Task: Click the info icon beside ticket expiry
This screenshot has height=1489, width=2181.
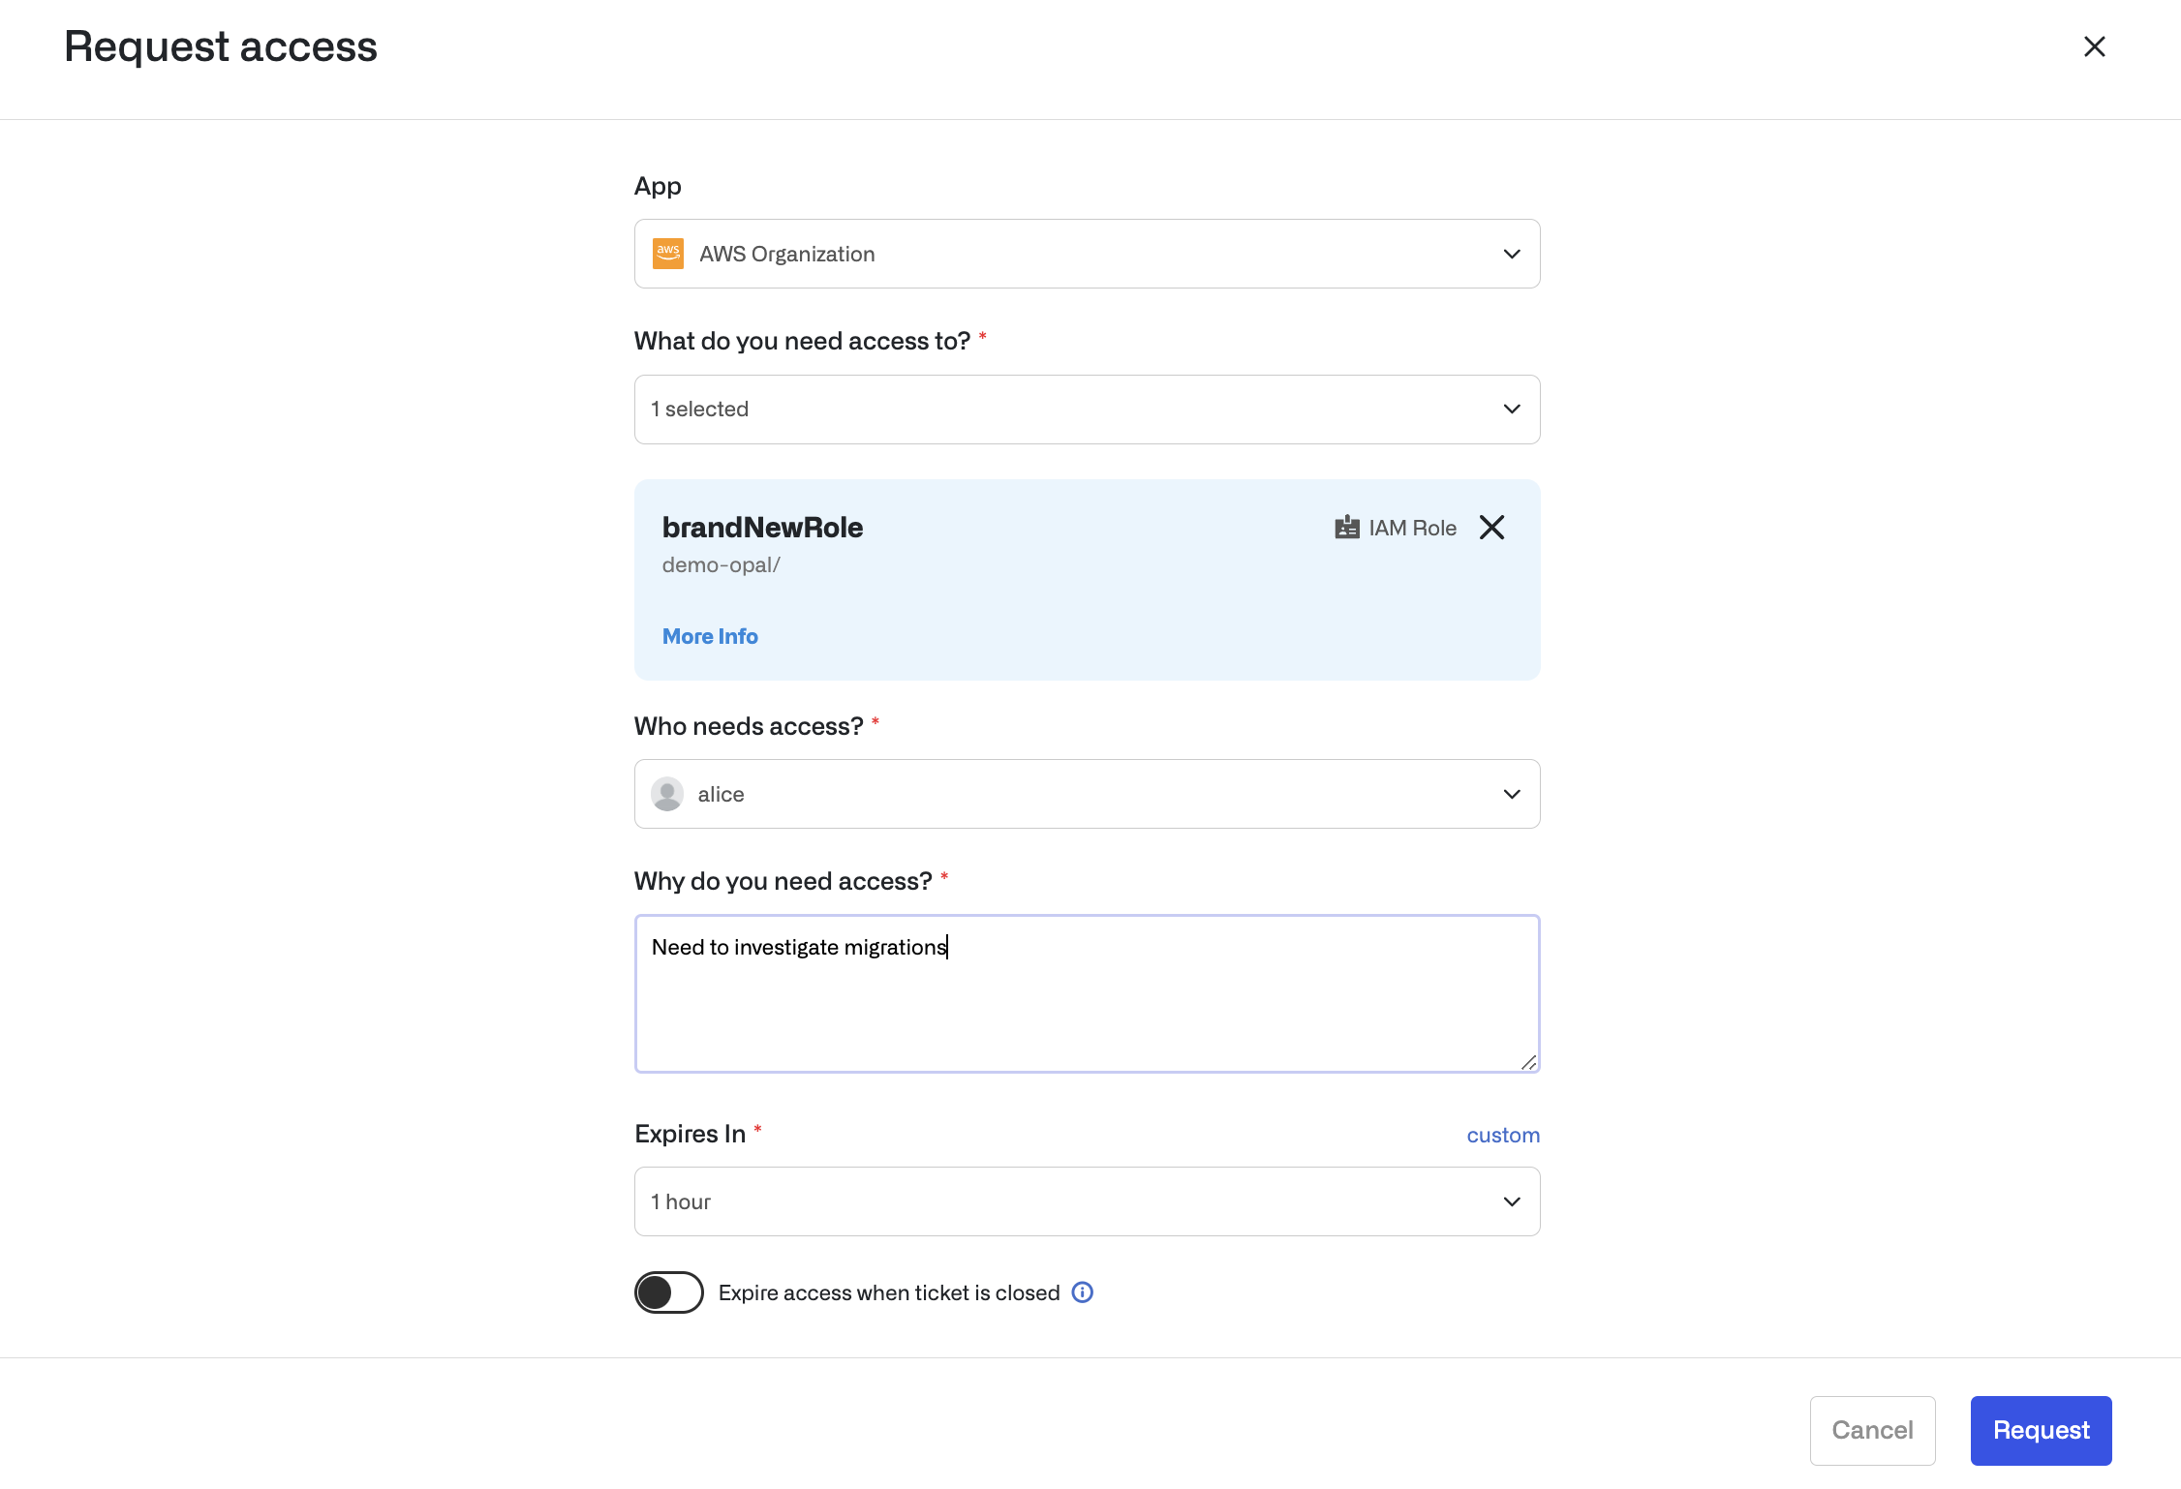Action: pos(1083,1292)
